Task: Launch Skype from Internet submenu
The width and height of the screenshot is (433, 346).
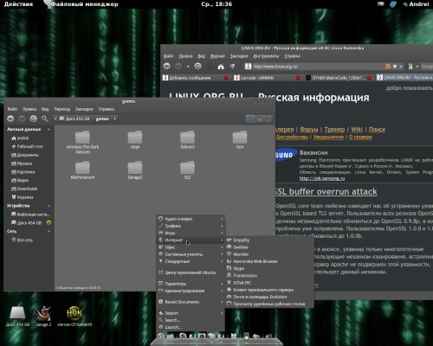Action: tap(269, 268)
